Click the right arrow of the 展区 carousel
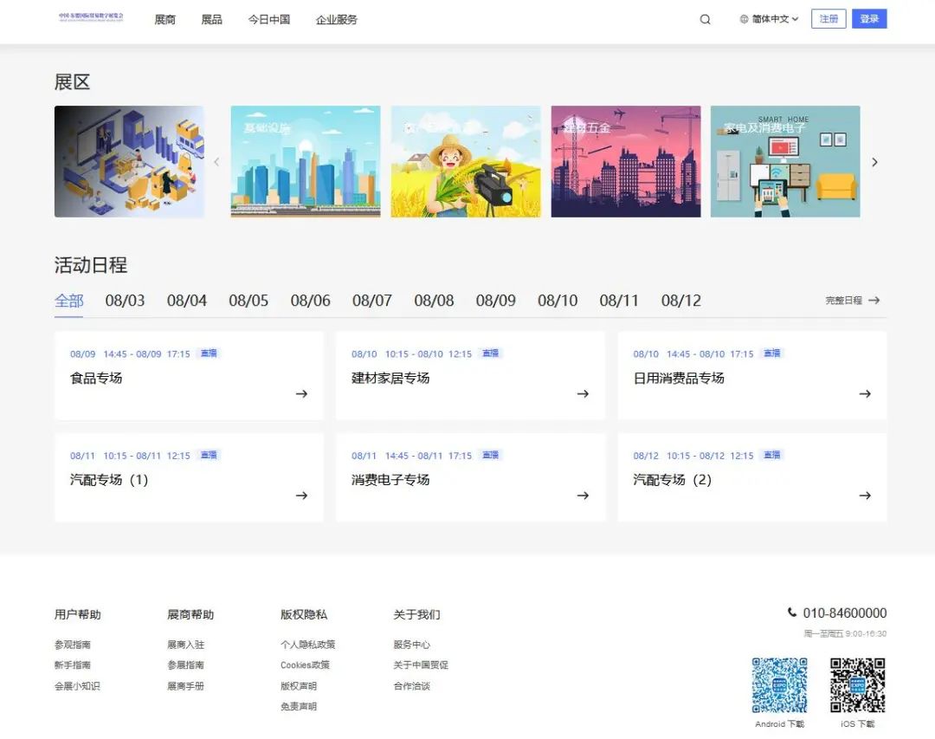 (x=874, y=162)
